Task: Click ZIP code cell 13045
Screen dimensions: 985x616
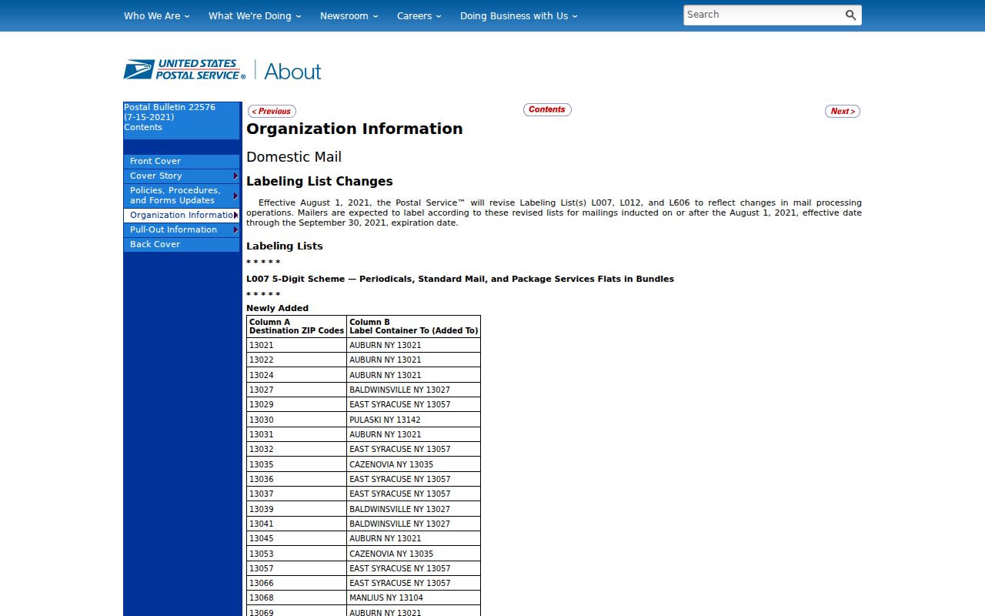Action: click(297, 538)
